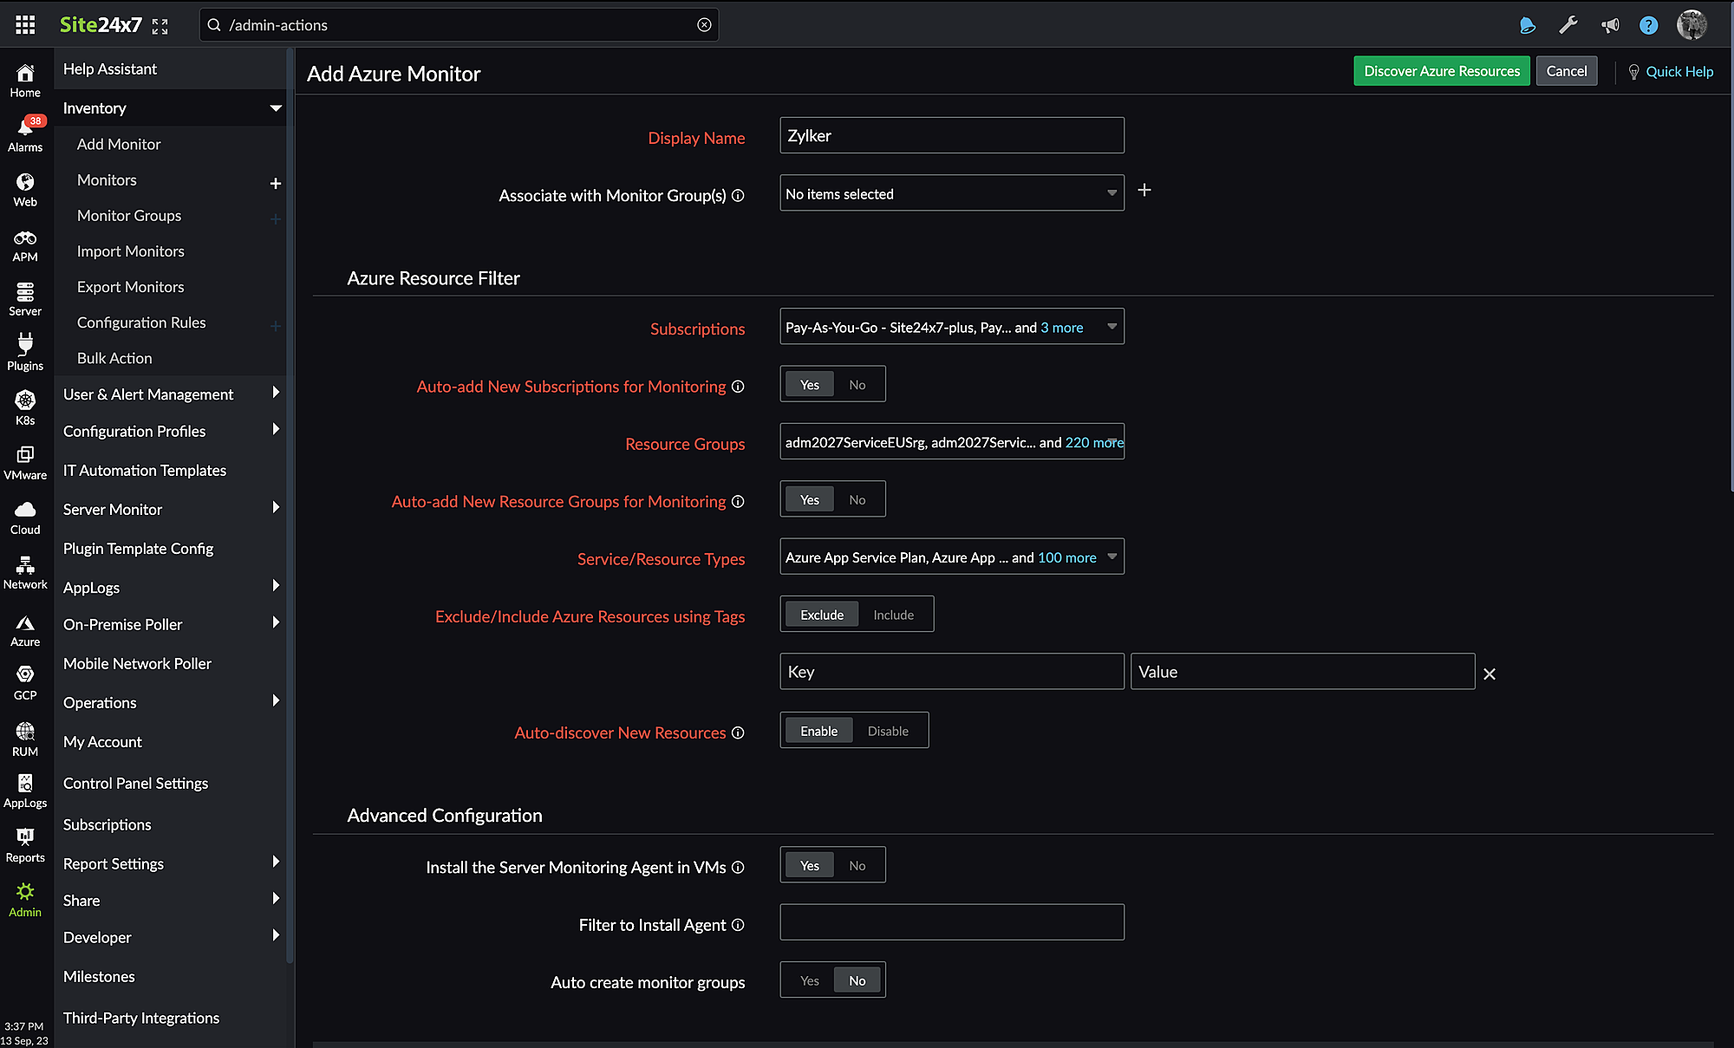Open the Help Assistant link
This screenshot has height=1048, width=1734.
pos(110,68)
